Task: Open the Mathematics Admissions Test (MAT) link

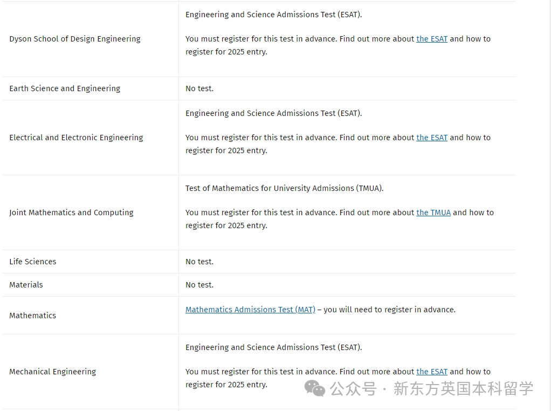Action: (x=250, y=310)
